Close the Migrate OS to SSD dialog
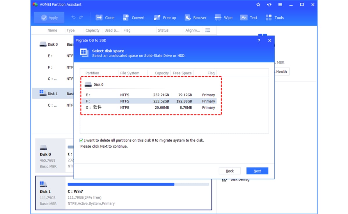Image resolution: width=348 pixels, height=214 pixels. [x=270, y=41]
